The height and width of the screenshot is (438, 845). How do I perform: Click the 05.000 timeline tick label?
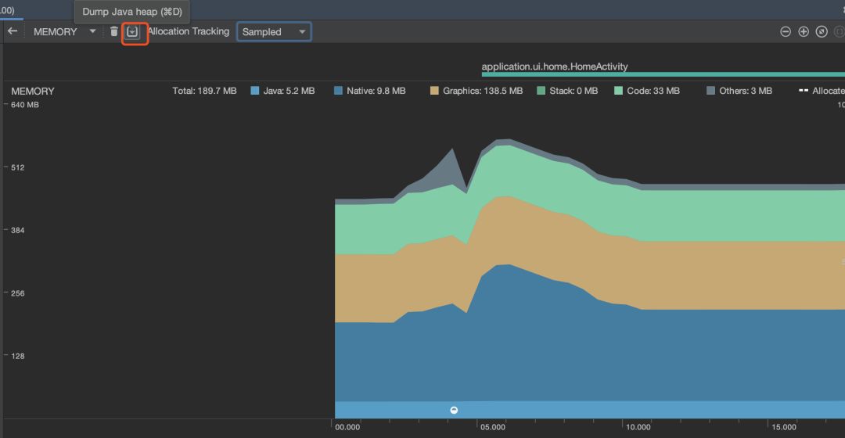493,427
